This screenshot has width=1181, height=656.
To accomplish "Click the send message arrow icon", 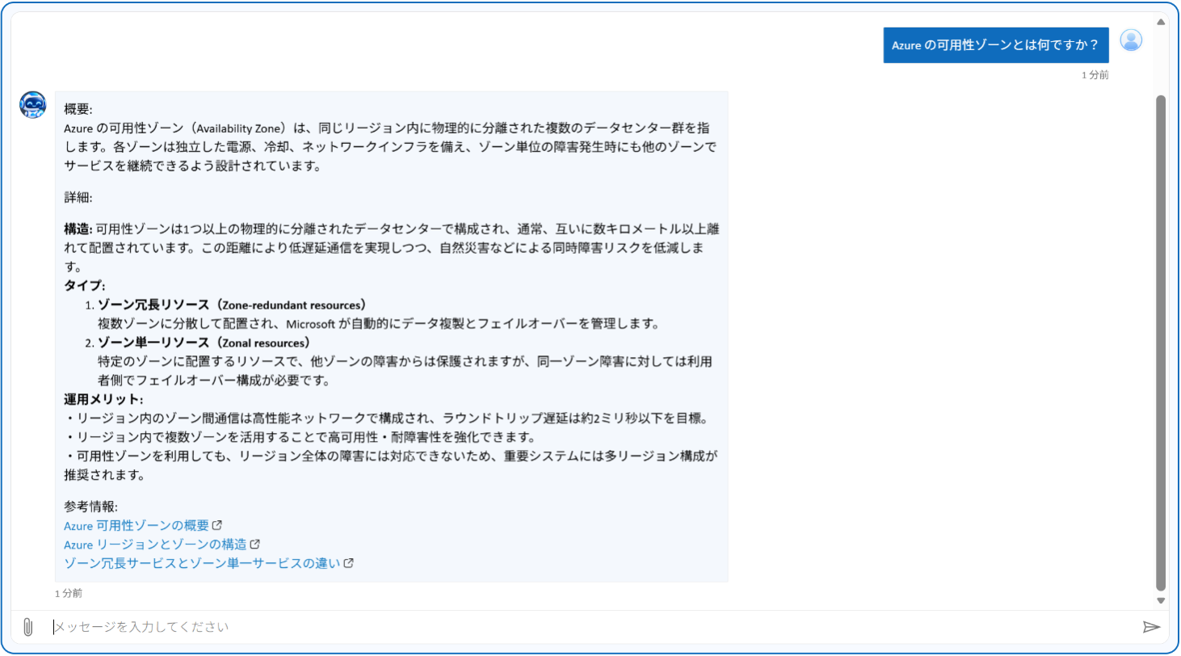I will pos(1151,627).
